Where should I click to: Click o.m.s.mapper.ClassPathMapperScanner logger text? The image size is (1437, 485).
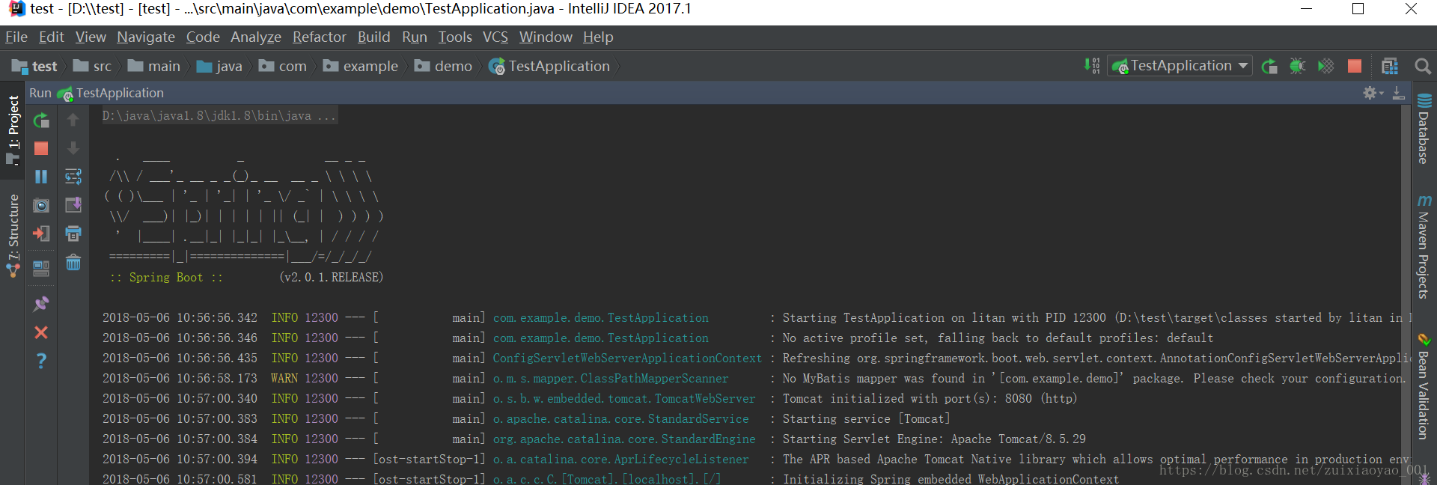[x=611, y=378]
